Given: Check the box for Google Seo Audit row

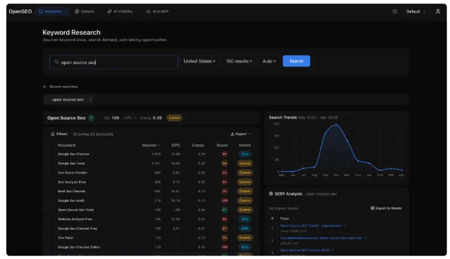Looking at the screenshot, I should click(x=47, y=201).
